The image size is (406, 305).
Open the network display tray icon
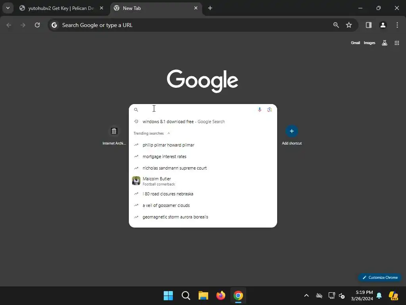332,295
